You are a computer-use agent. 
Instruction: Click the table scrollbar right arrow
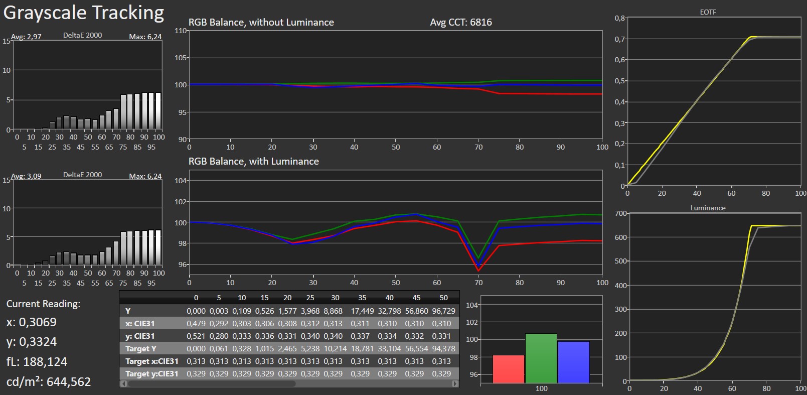pos(455,384)
